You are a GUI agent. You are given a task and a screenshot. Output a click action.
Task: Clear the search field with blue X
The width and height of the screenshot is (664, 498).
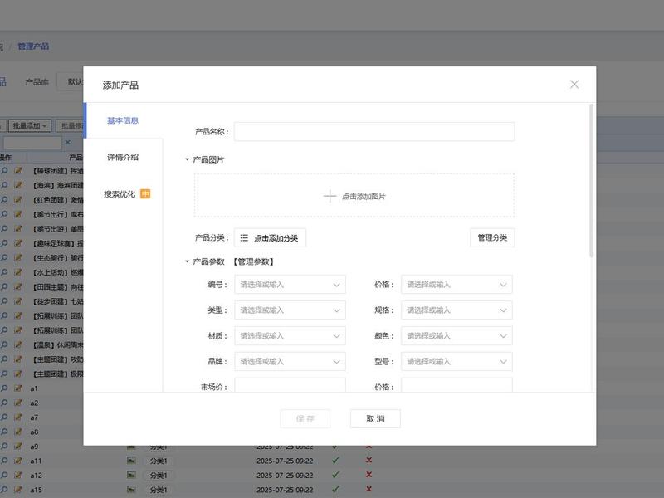coord(68,142)
